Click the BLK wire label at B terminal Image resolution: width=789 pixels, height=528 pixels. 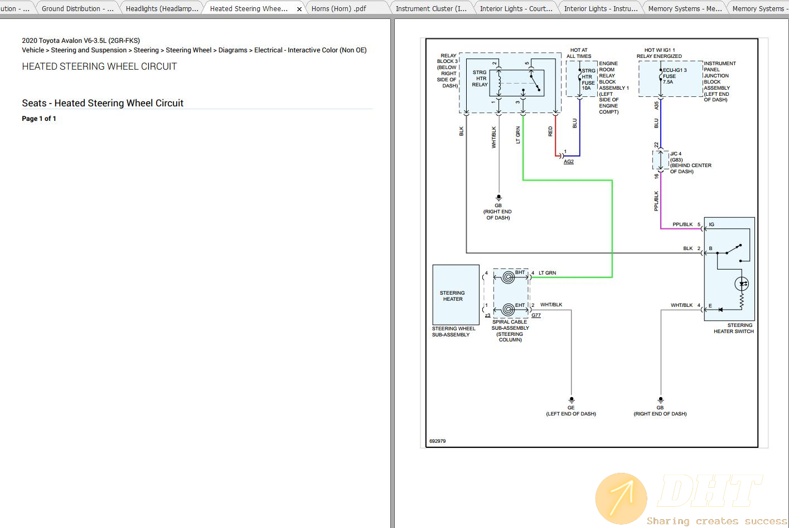(x=688, y=248)
